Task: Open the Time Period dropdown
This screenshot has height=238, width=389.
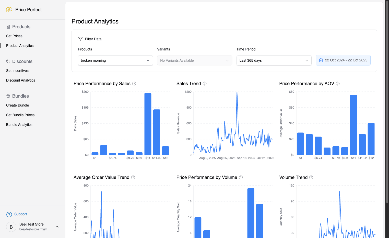Action: coord(274,60)
